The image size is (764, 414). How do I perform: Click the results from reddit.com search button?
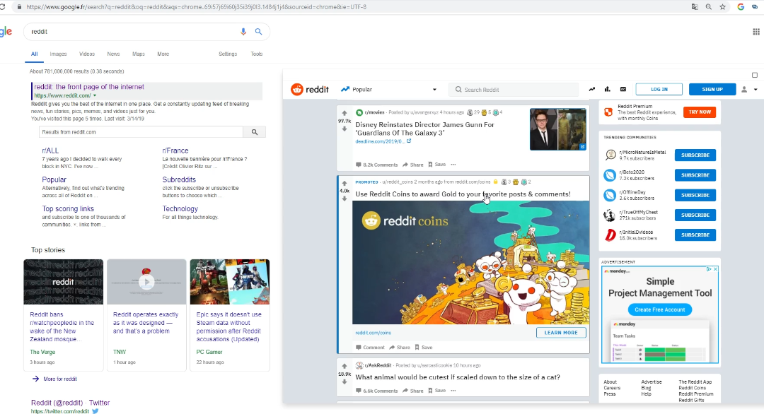point(255,132)
